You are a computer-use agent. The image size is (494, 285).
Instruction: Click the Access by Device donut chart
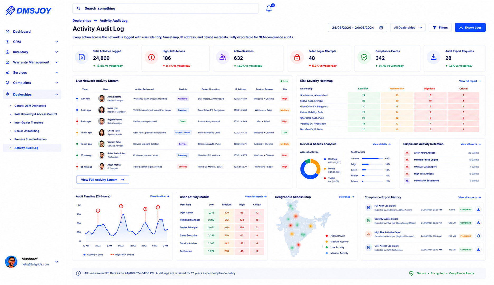pyautogui.click(x=310, y=169)
